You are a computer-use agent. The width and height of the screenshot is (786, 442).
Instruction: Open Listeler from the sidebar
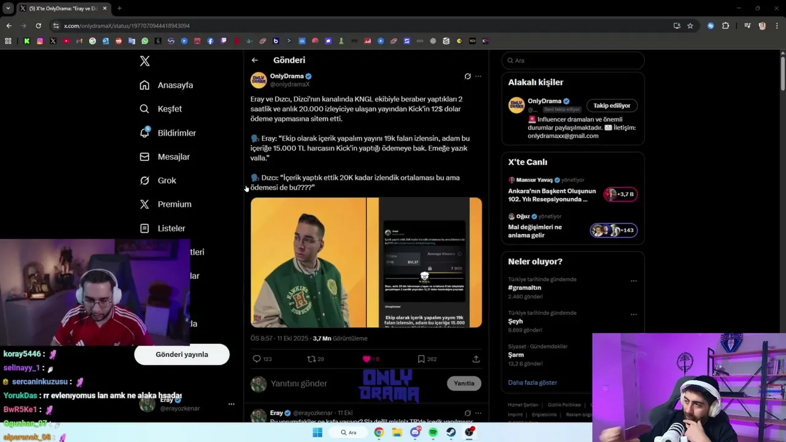pyautogui.click(x=162, y=228)
